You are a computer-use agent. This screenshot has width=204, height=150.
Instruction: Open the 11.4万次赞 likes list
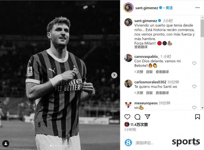pyautogui.click(x=139, y=125)
